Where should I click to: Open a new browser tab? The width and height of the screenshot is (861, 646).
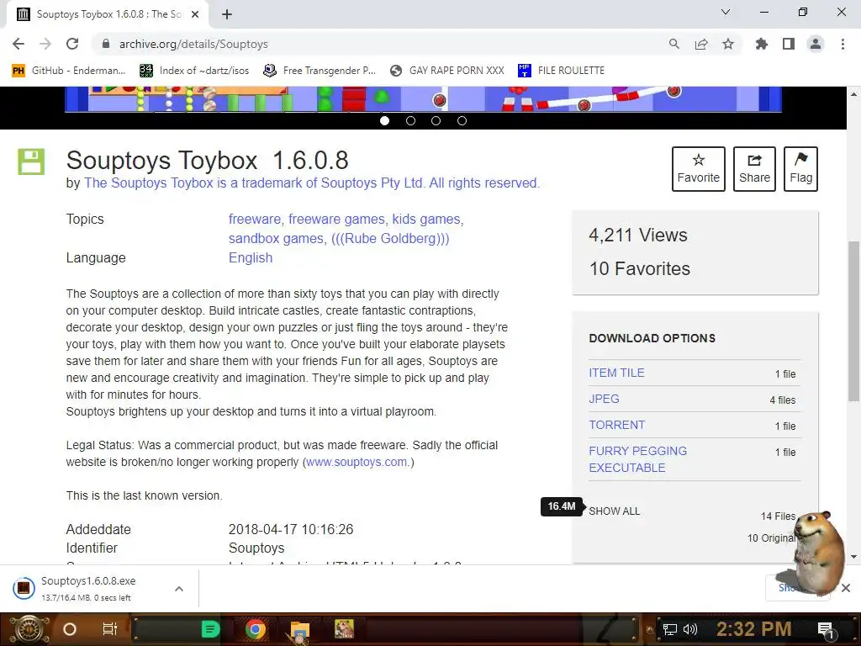click(227, 14)
